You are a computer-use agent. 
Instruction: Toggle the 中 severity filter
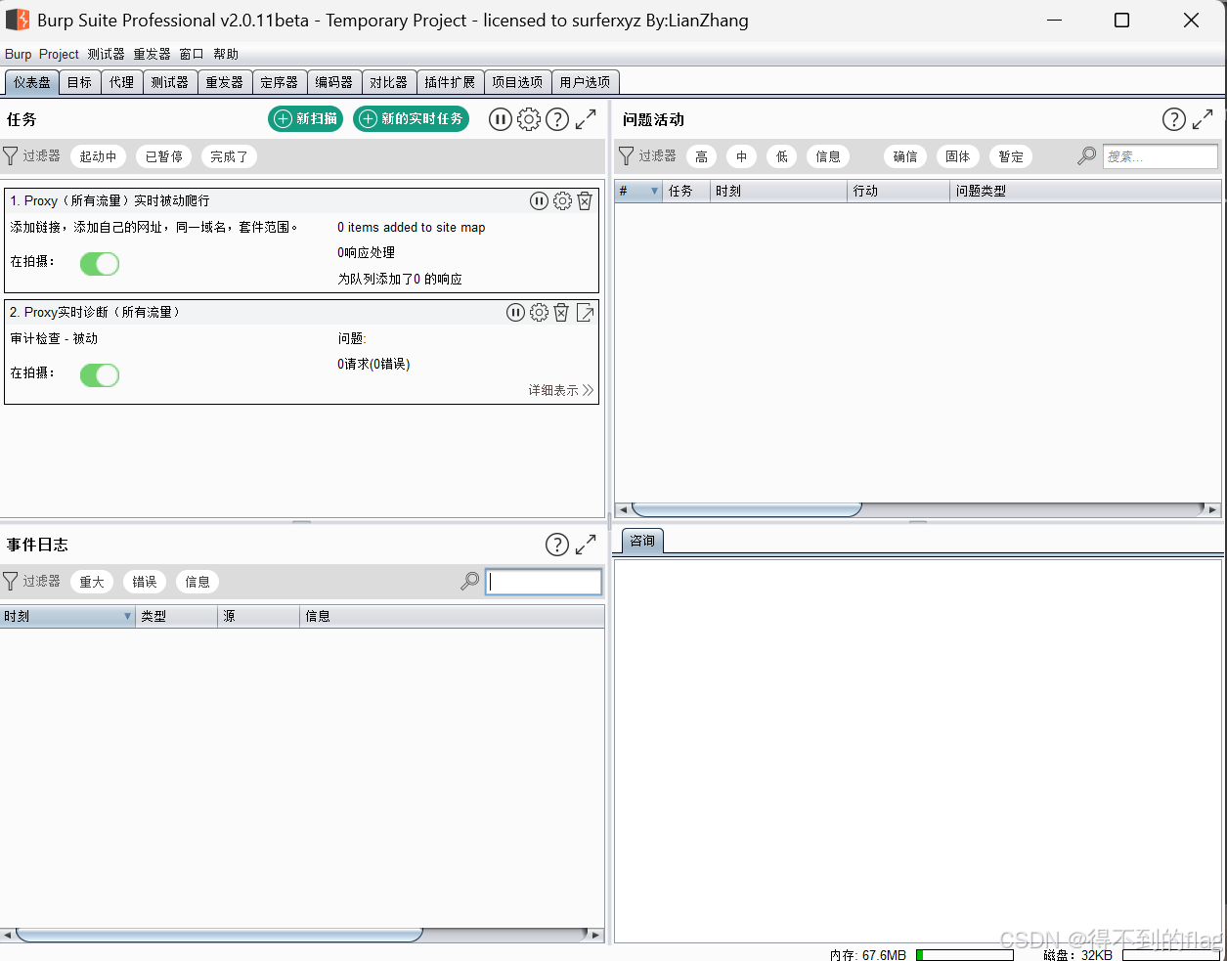(741, 156)
